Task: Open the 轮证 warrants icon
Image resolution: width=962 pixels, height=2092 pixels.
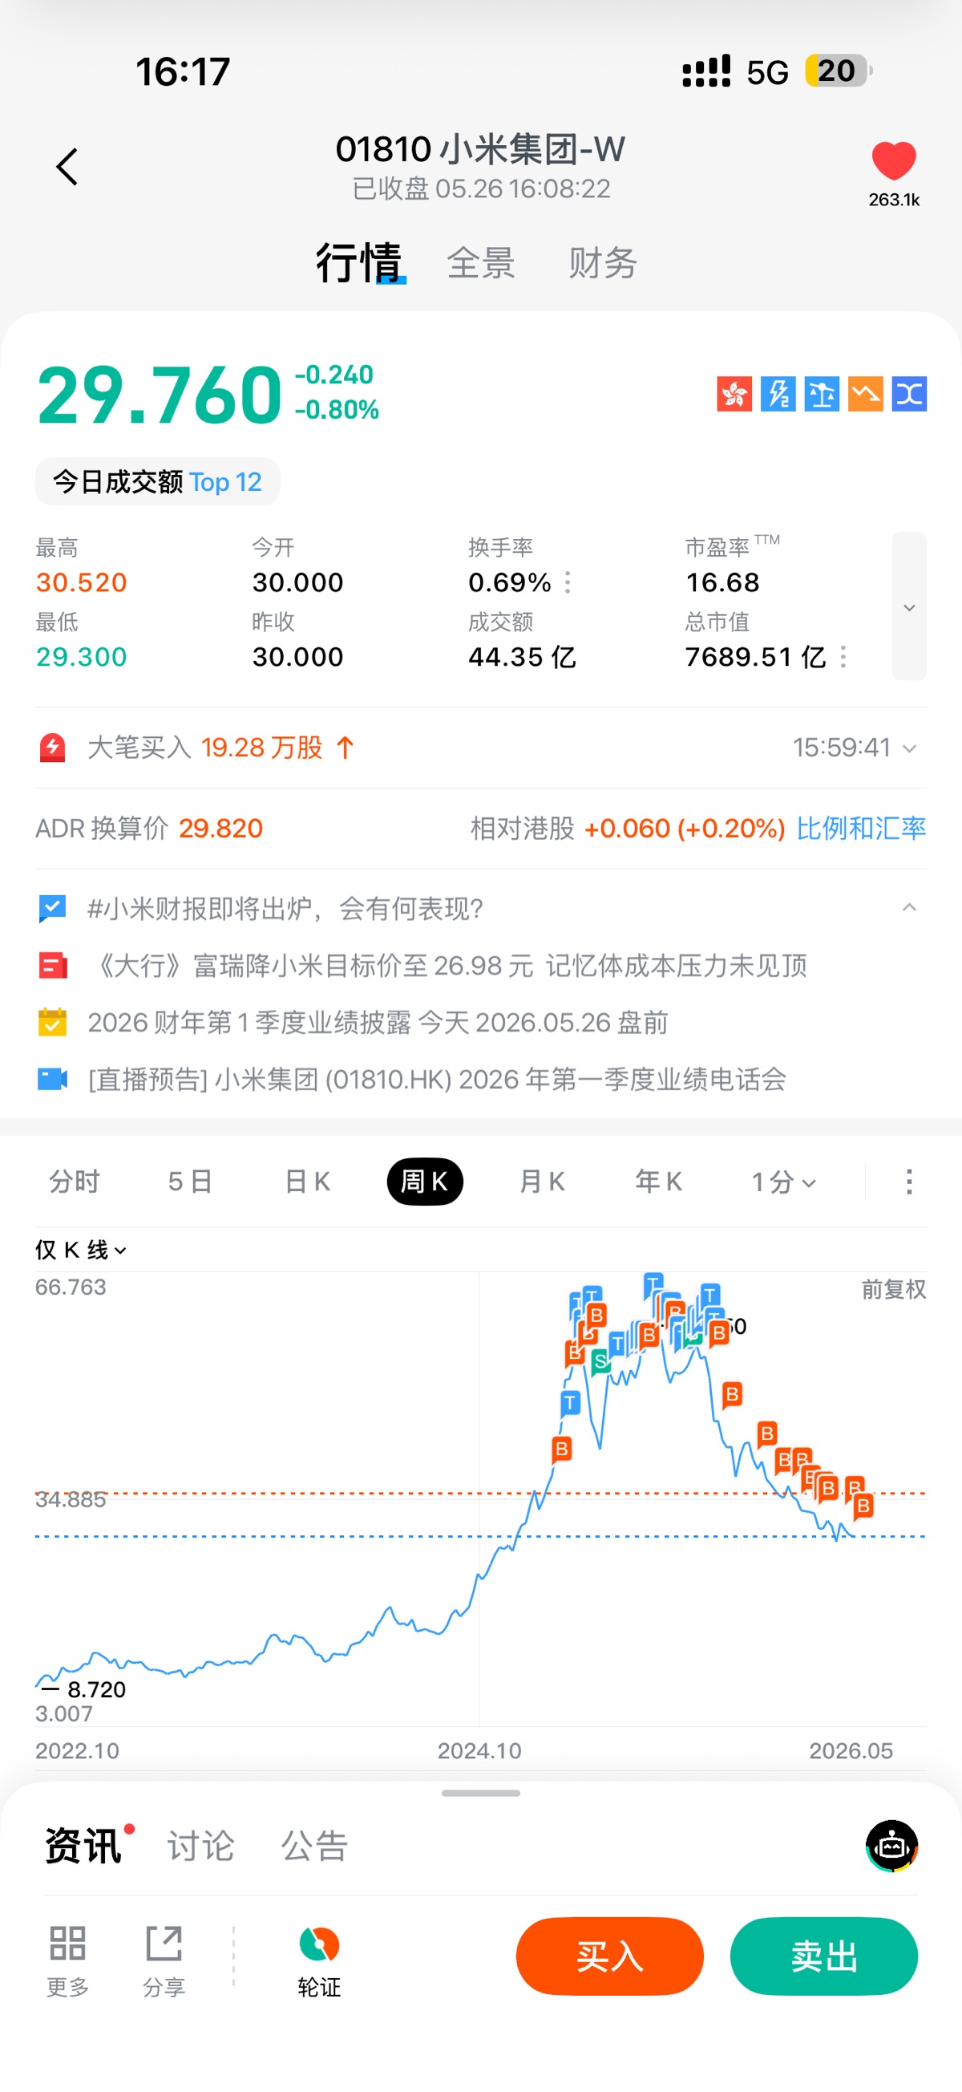Action: tap(319, 1944)
